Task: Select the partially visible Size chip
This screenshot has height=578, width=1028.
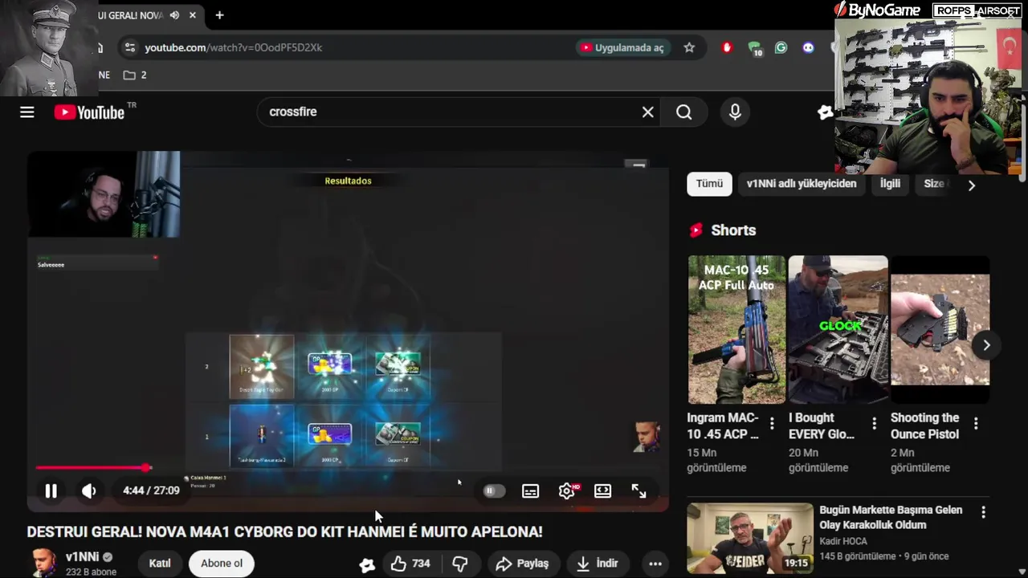Action: (x=933, y=184)
